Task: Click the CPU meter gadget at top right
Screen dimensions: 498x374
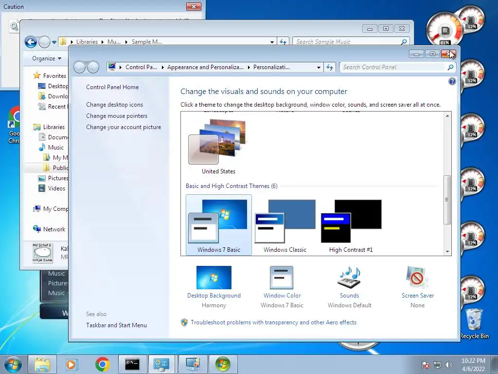Action: (x=444, y=29)
